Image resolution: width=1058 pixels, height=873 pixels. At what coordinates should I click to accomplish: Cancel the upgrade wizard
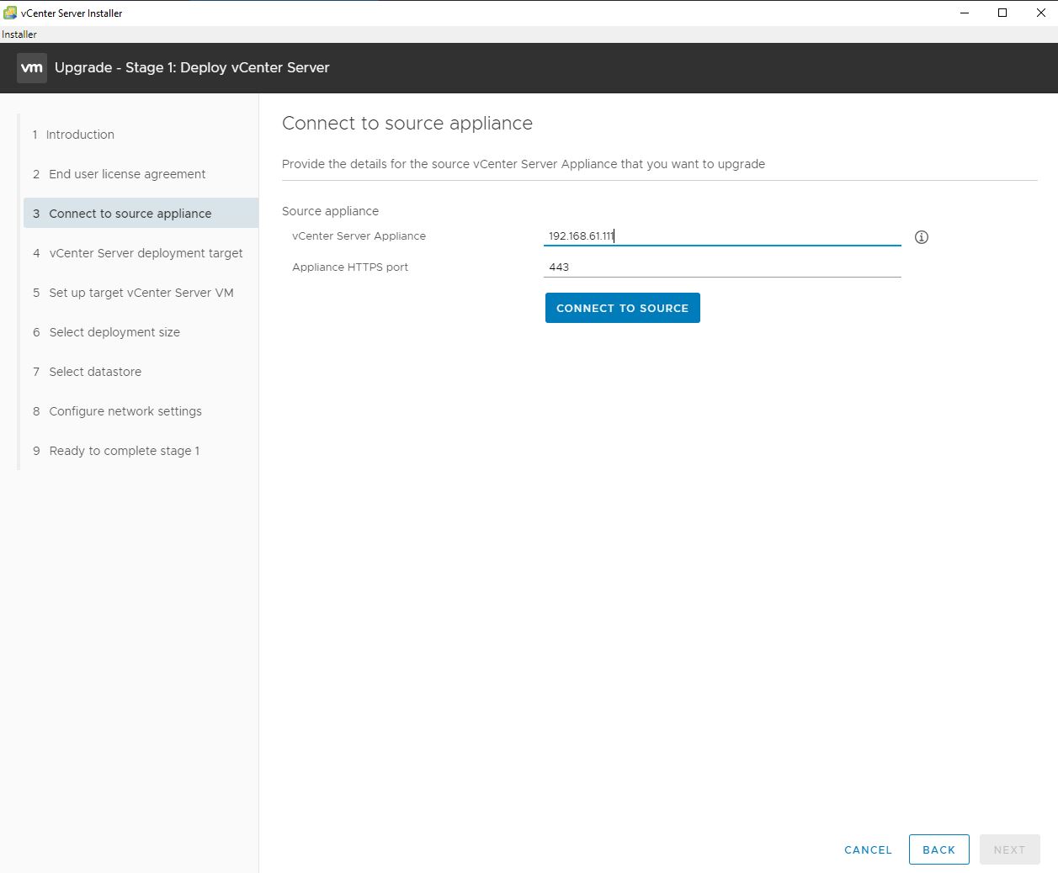click(868, 849)
